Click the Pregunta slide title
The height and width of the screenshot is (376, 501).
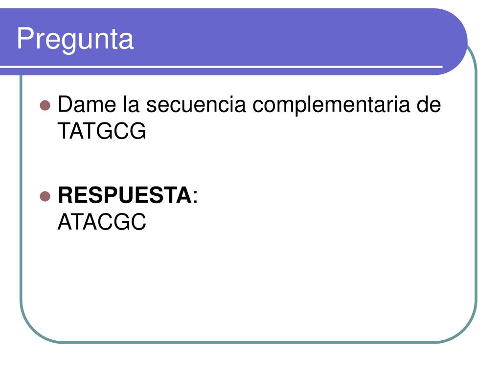click(75, 39)
